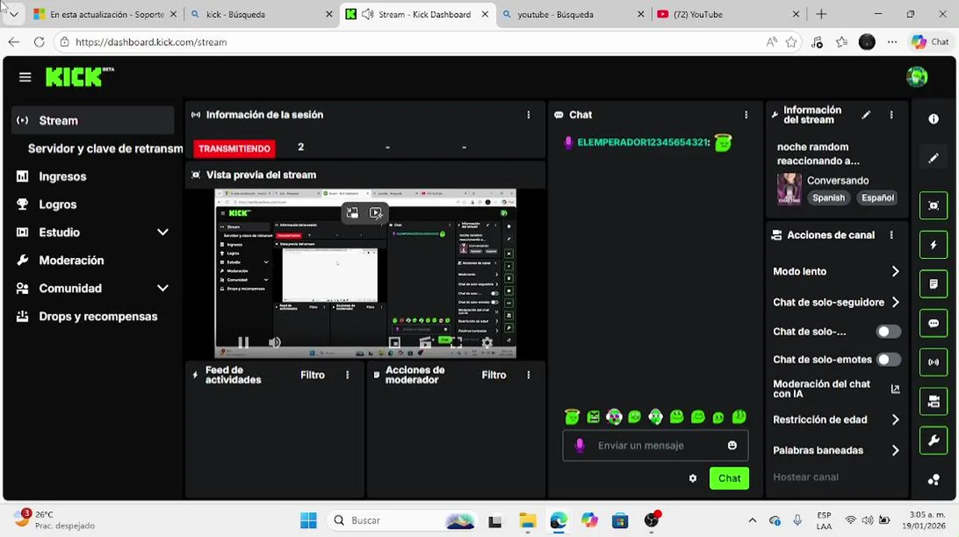Toggle the chat bubble panel icon

[934, 323]
